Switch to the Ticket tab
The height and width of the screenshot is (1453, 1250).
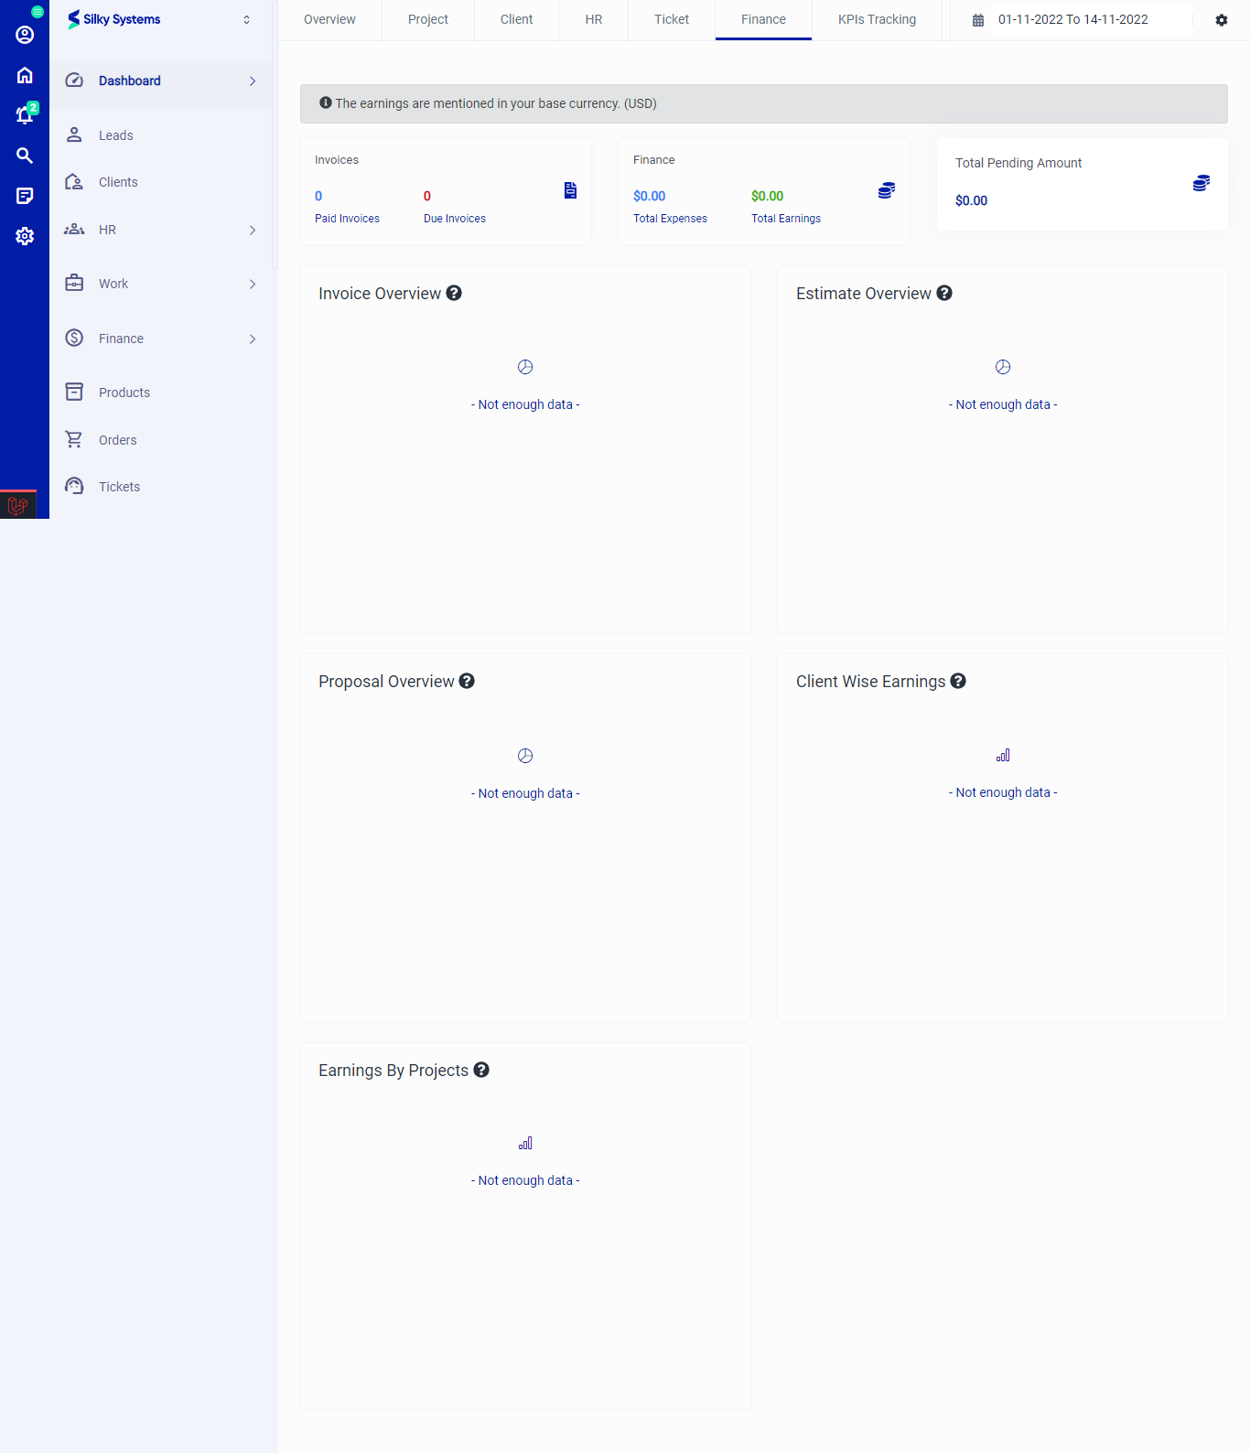(x=672, y=19)
